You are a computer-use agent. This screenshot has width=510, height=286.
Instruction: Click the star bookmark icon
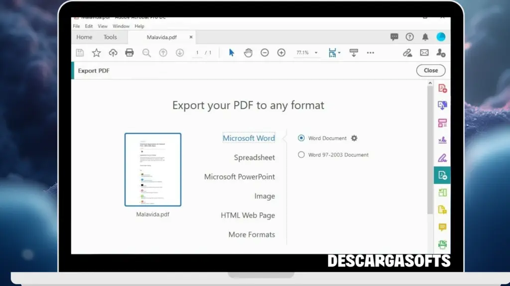coord(96,53)
